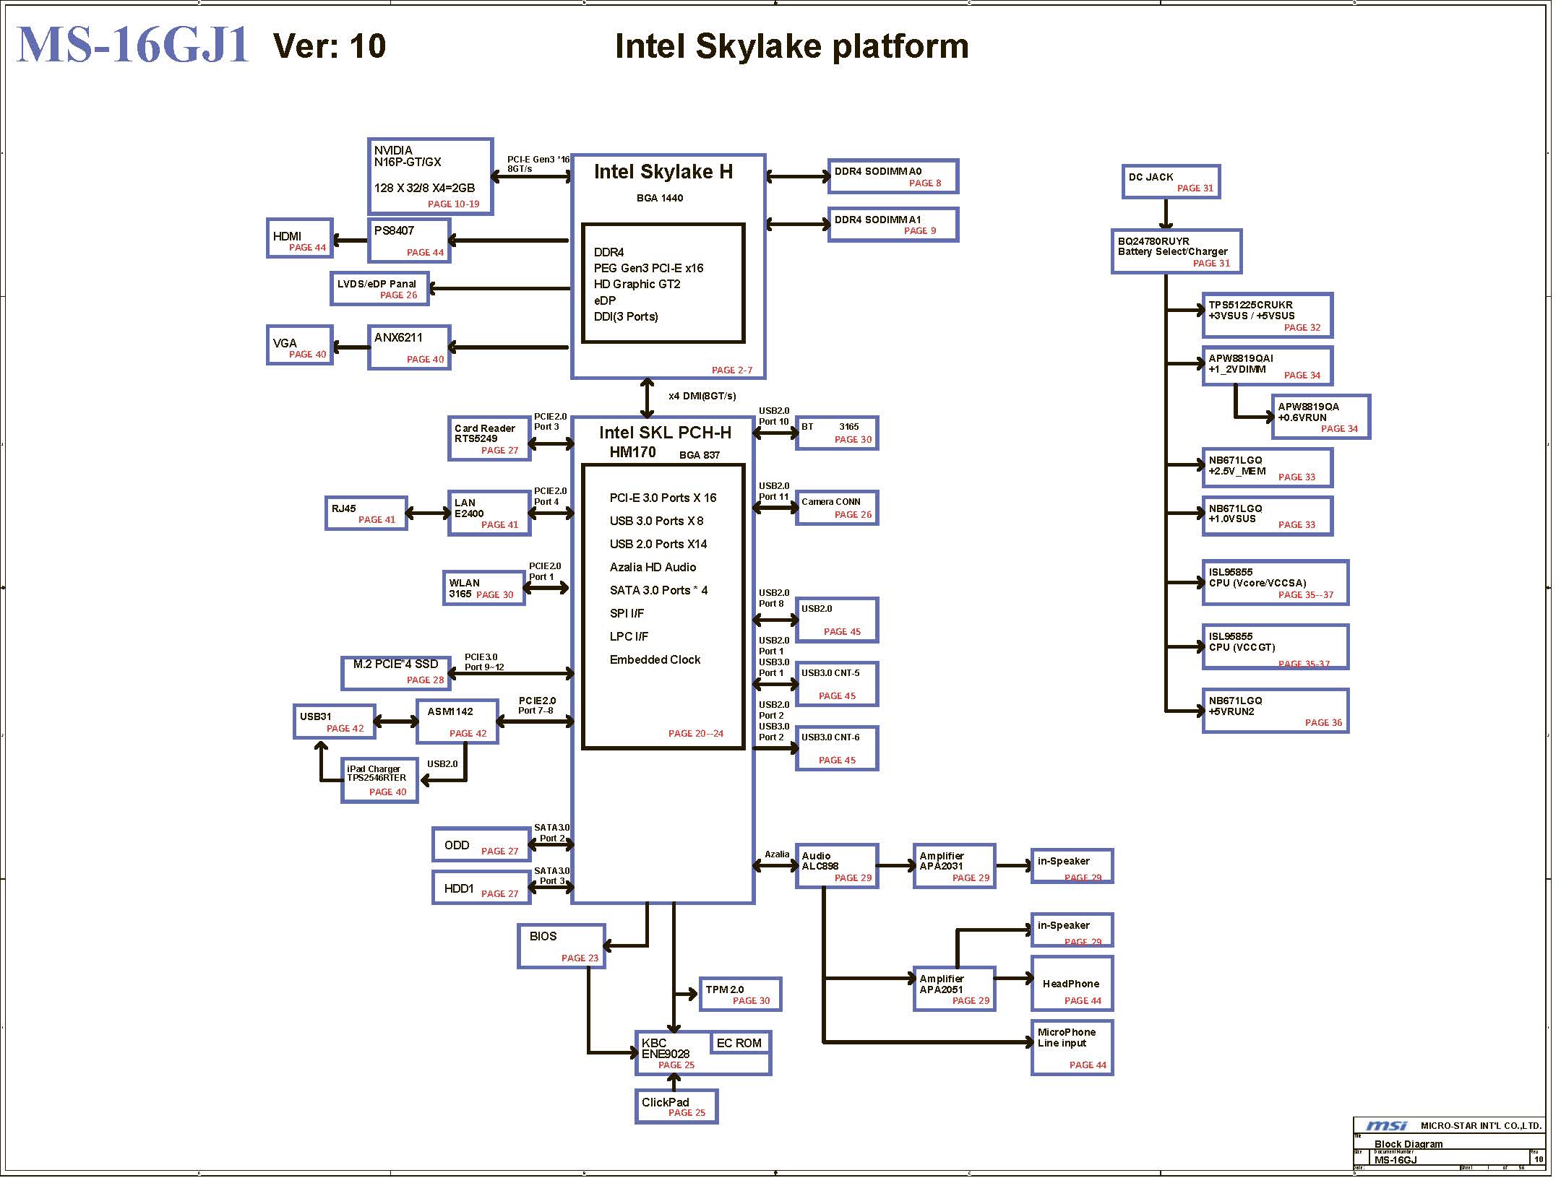Image resolution: width=1561 pixels, height=1178 pixels.
Task: Select the "BGA 1440" label
Action: pos(660,198)
